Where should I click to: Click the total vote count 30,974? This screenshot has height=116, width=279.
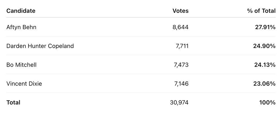[x=179, y=102]
